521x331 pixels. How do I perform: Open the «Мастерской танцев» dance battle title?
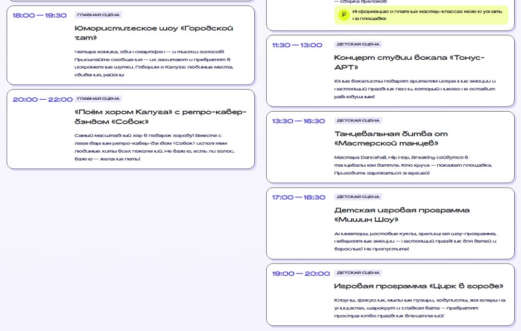click(x=391, y=139)
